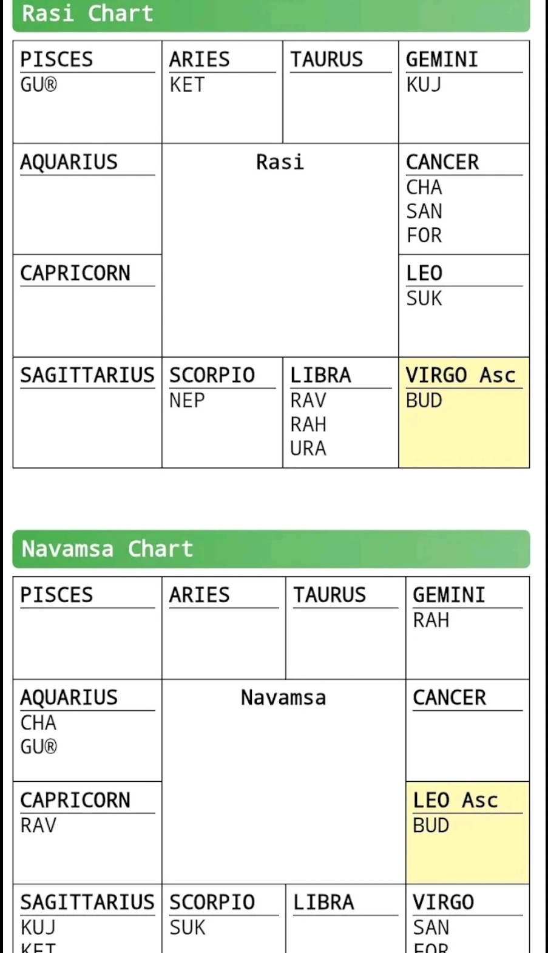Select the highlighted Leo Asc cell in Navamsa chart
Screen dimensions: 548x953
coord(467,832)
